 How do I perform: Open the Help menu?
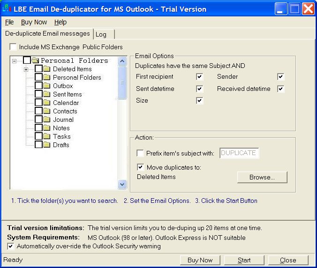coord(60,22)
